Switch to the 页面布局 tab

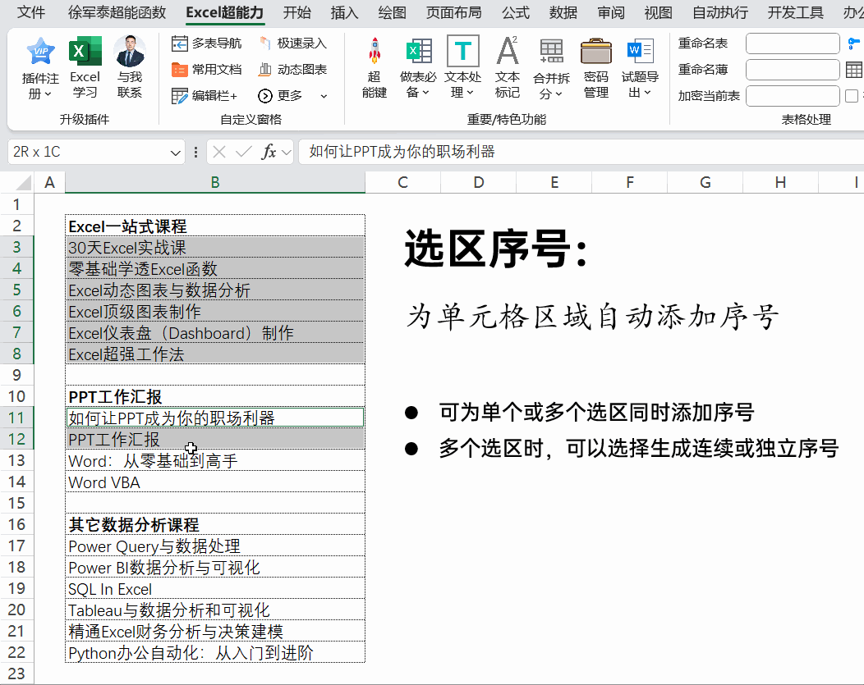click(x=453, y=12)
